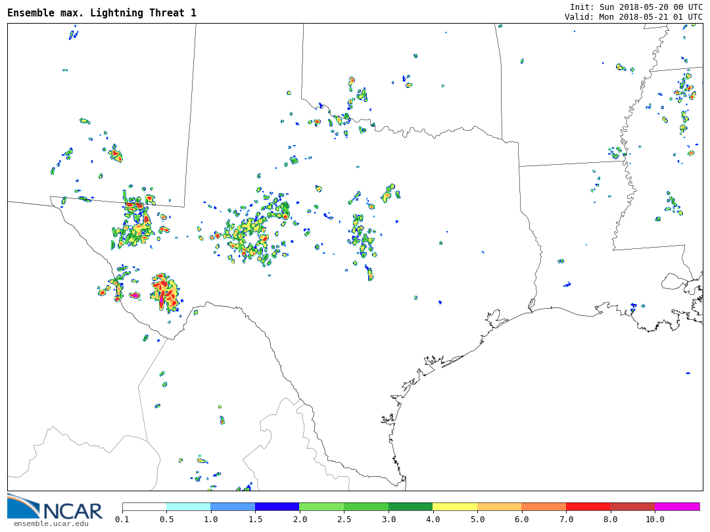Select the Valid time text line

(x=633, y=16)
